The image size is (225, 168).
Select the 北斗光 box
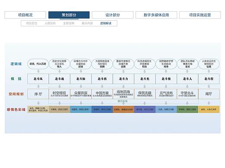pyautogui.click(x=145, y=79)
